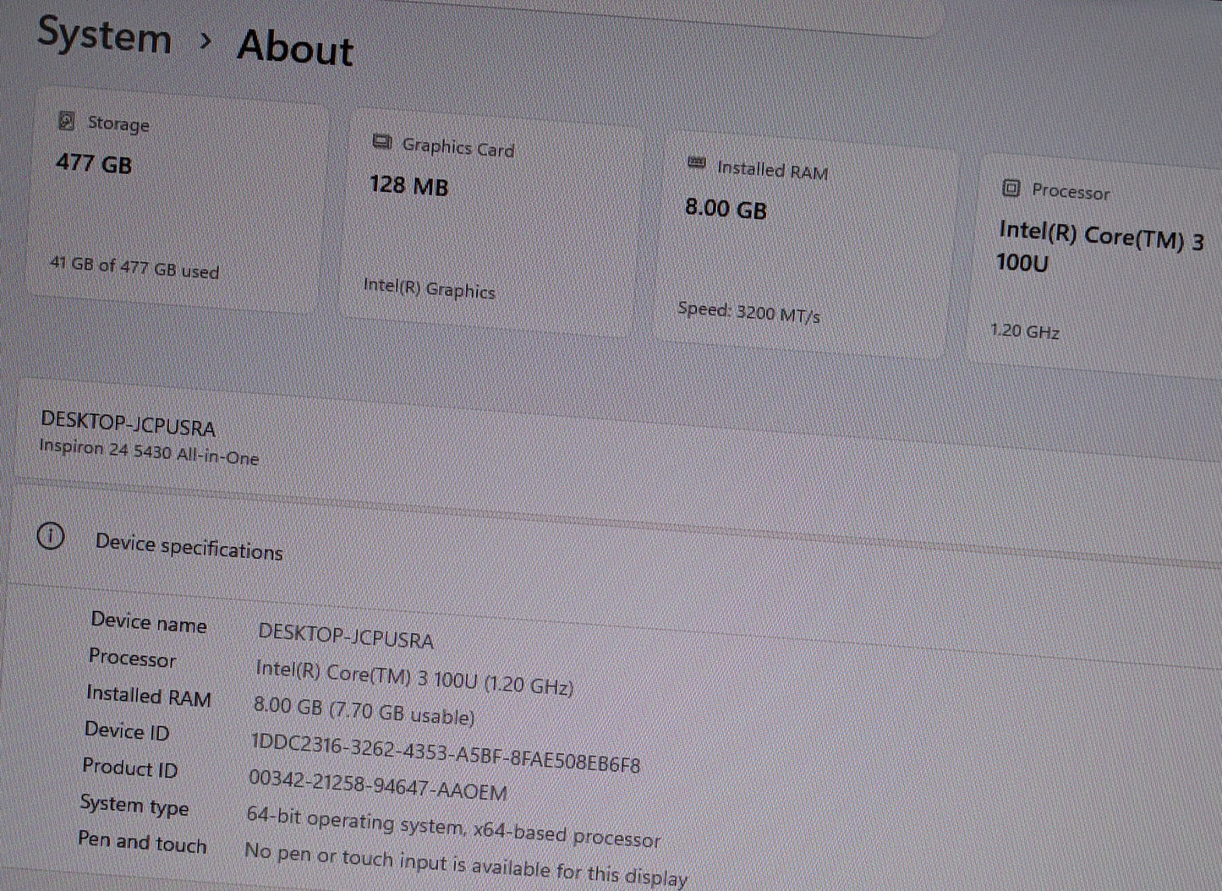This screenshot has width=1222, height=891.
Task: Click the '41 GB of 477 GB used' text
Action: pyautogui.click(x=134, y=268)
